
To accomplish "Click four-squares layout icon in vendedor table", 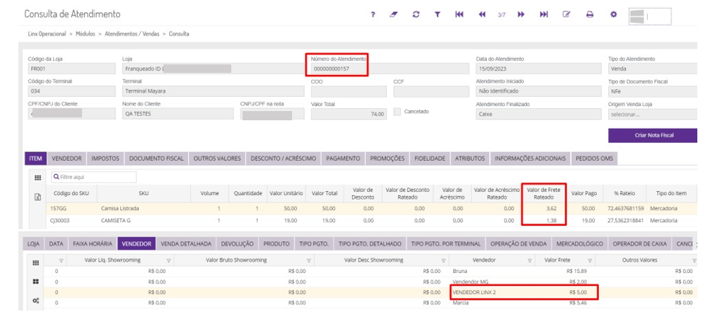I will click(35, 282).
